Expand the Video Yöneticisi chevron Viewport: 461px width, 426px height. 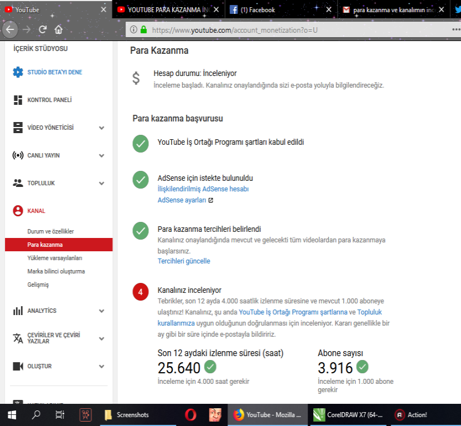pos(102,128)
